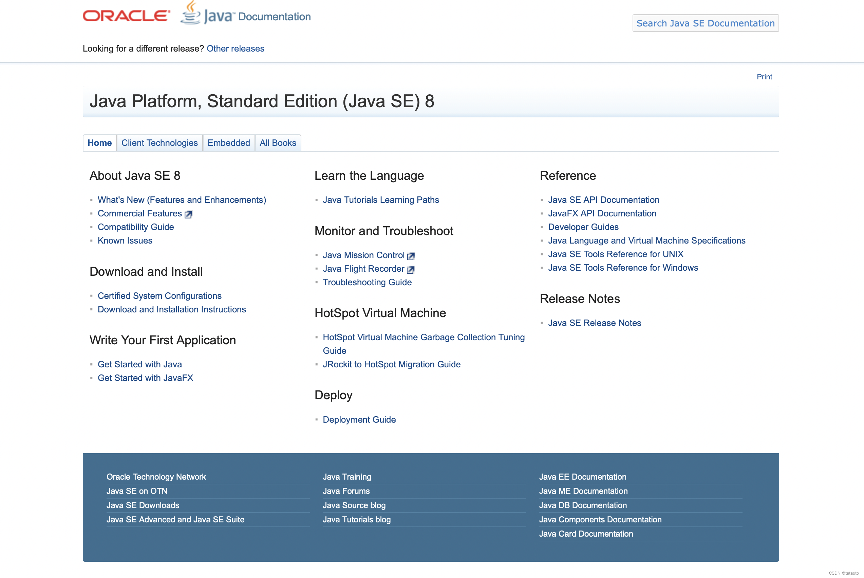Open HotSpot Garbage Collection Tuning Guide
864x578 pixels.
424,344
